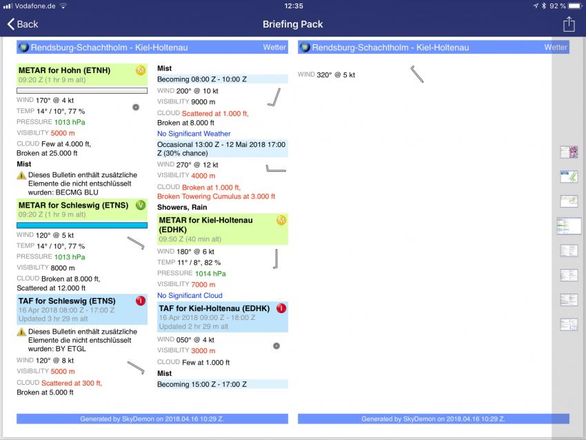Tap left page 'Generated by SkyDemon' footer
Image resolution: width=586 pixels, height=440 pixels.
click(x=152, y=419)
